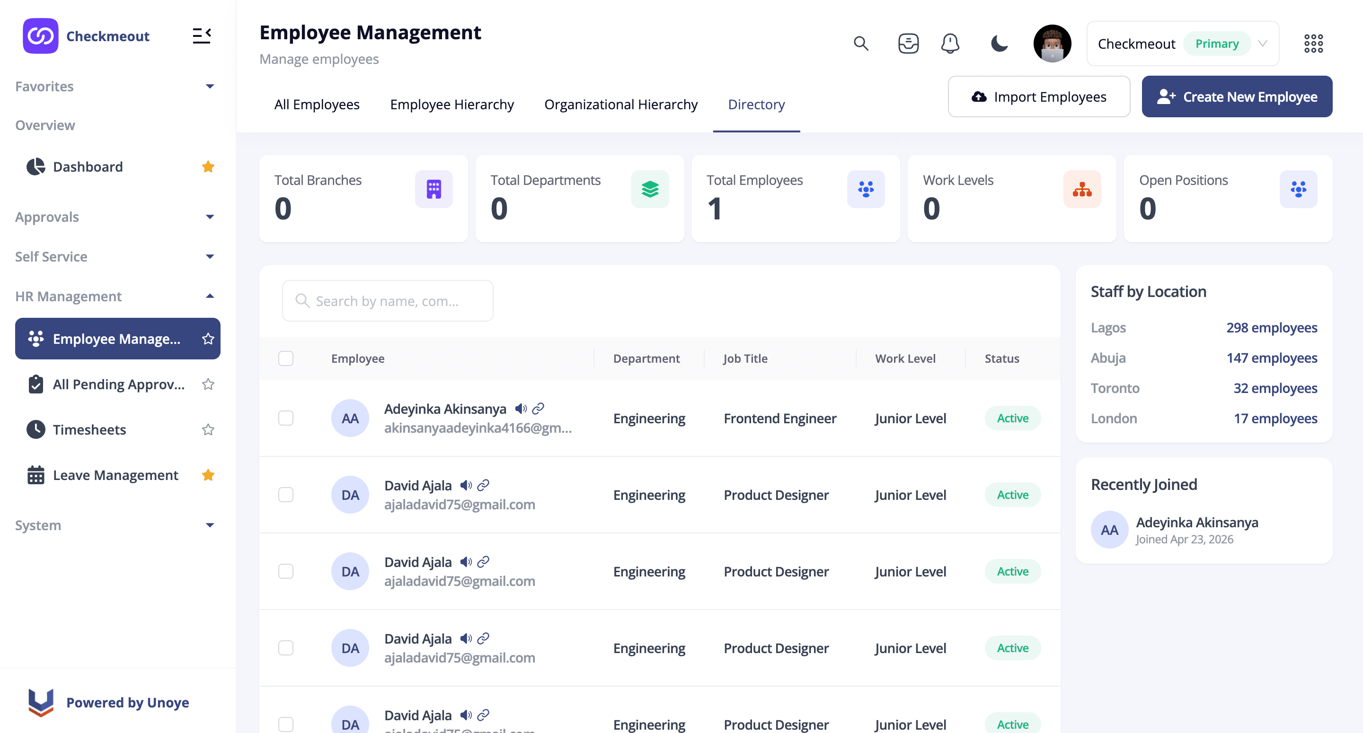Click Adeyinka Akinsanya in Recently Joined
Screen dimensions: 1363x733
pyautogui.click(x=1197, y=522)
